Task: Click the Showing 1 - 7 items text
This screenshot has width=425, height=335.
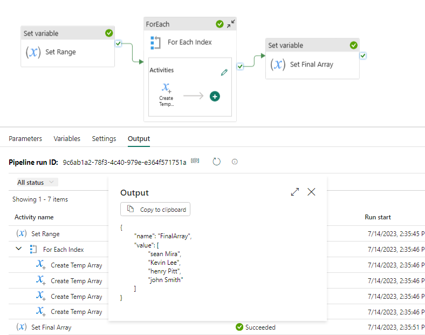Action: (x=40, y=199)
